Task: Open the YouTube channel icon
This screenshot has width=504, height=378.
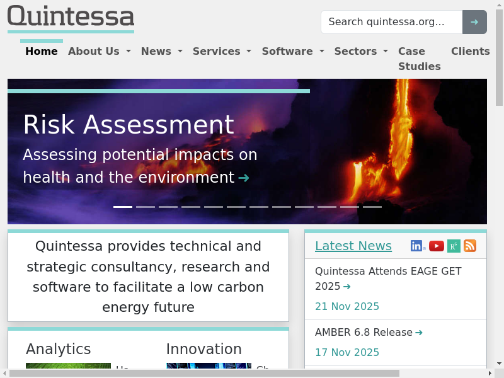Action: (x=437, y=246)
